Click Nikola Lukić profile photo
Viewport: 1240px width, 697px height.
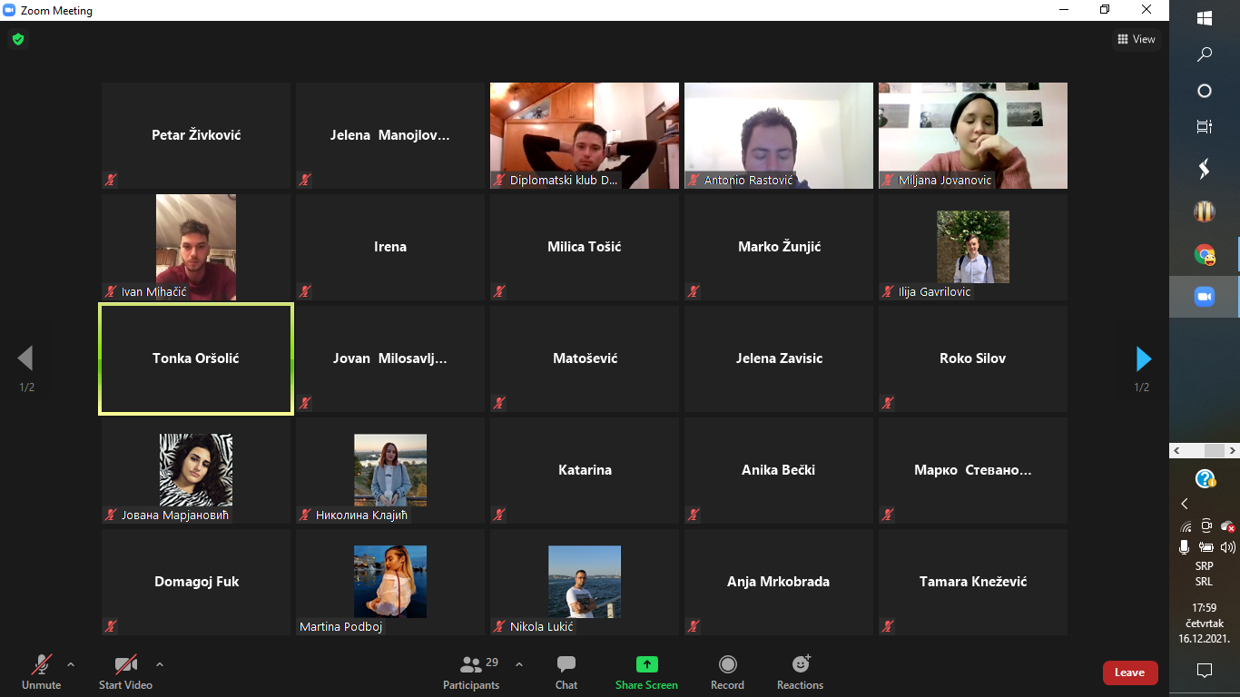coord(585,581)
